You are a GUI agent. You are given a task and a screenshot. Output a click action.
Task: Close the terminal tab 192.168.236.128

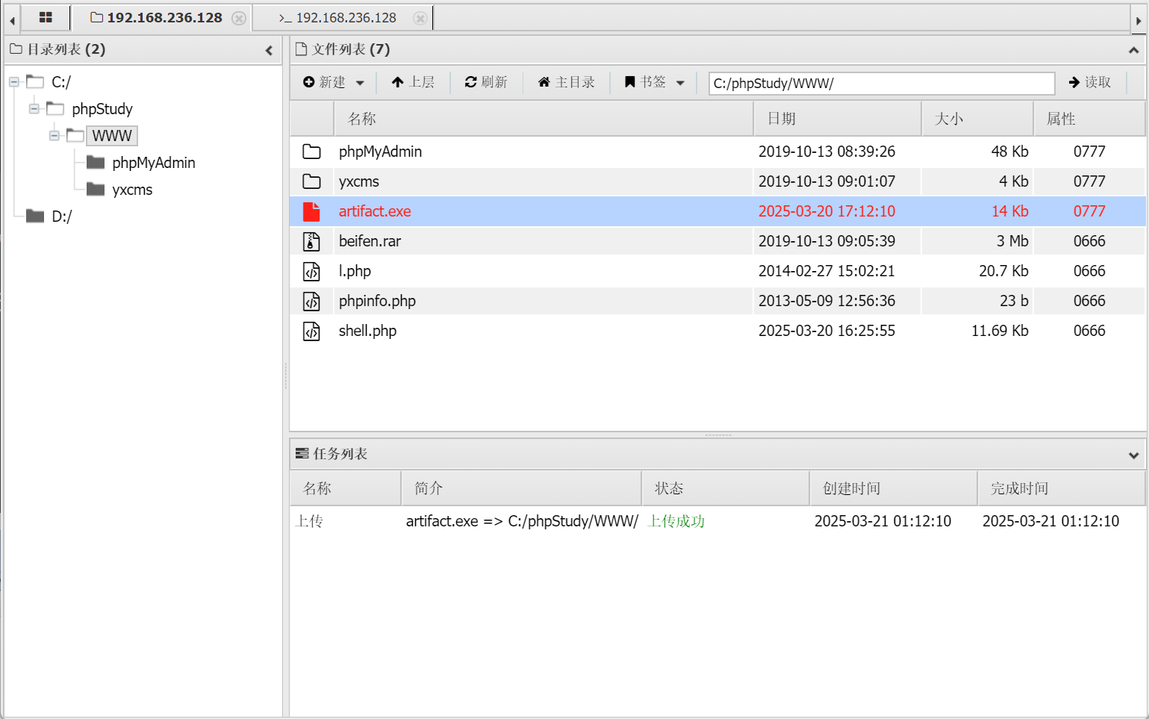click(420, 18)
